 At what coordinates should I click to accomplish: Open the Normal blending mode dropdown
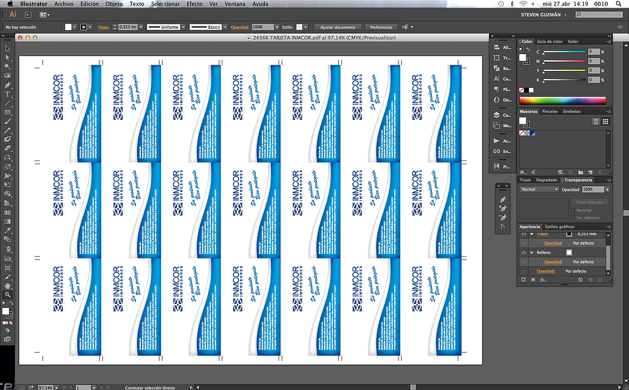[539, 189]
